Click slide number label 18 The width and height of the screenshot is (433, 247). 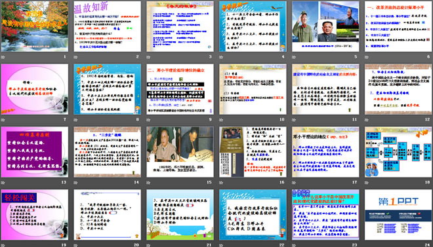(x=428, y=182)
